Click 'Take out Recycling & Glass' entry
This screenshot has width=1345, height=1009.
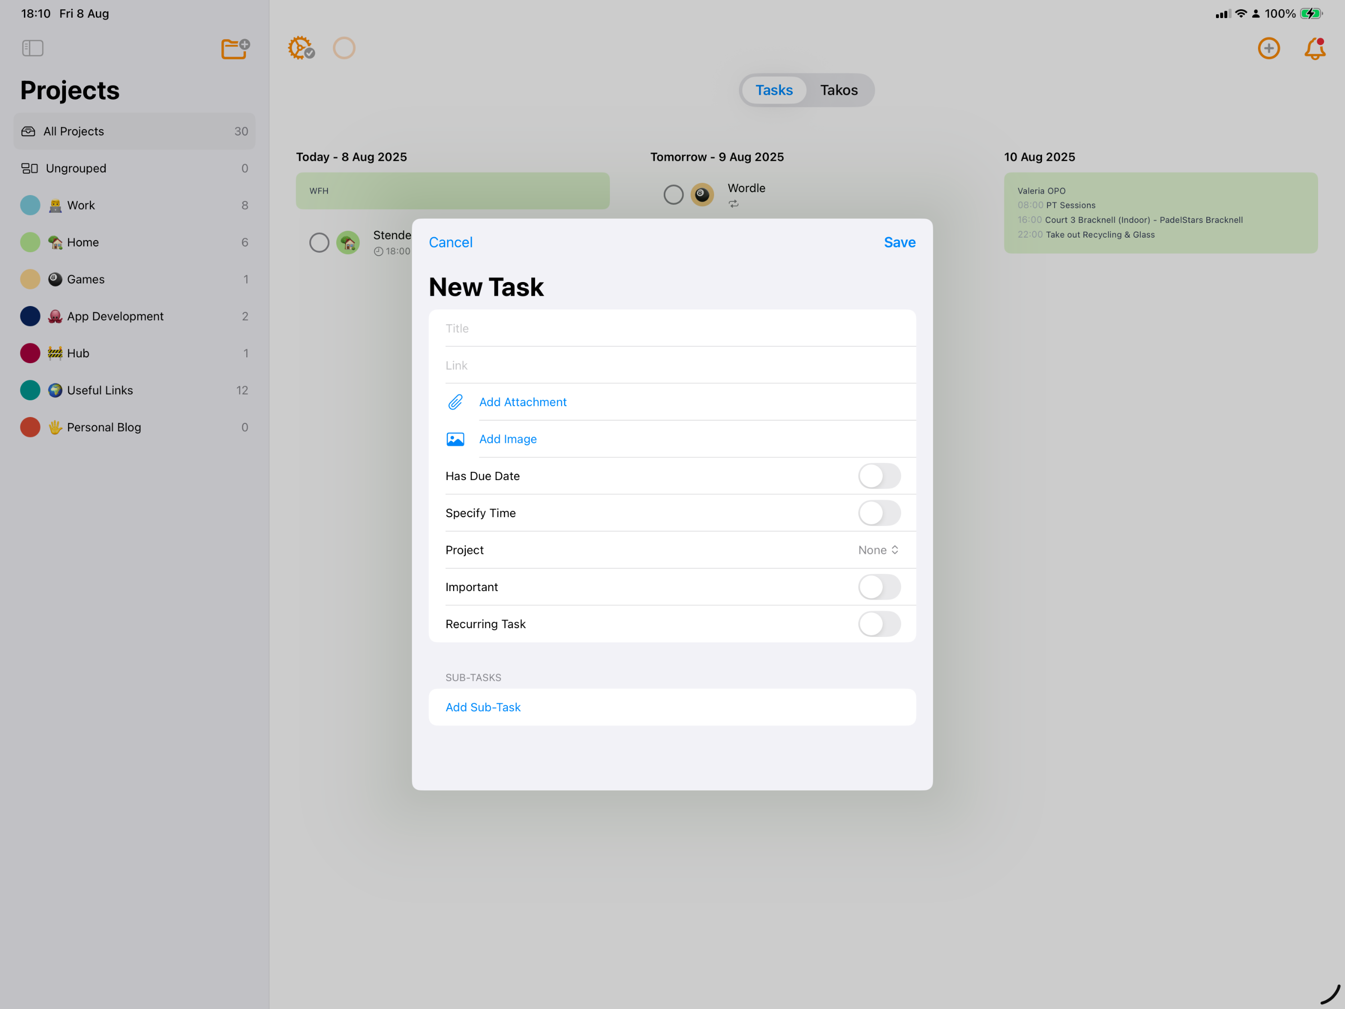tap(1101, 235)
